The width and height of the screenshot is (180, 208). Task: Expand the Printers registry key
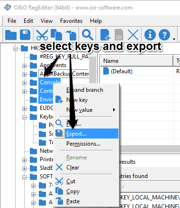tap(24, 160)
